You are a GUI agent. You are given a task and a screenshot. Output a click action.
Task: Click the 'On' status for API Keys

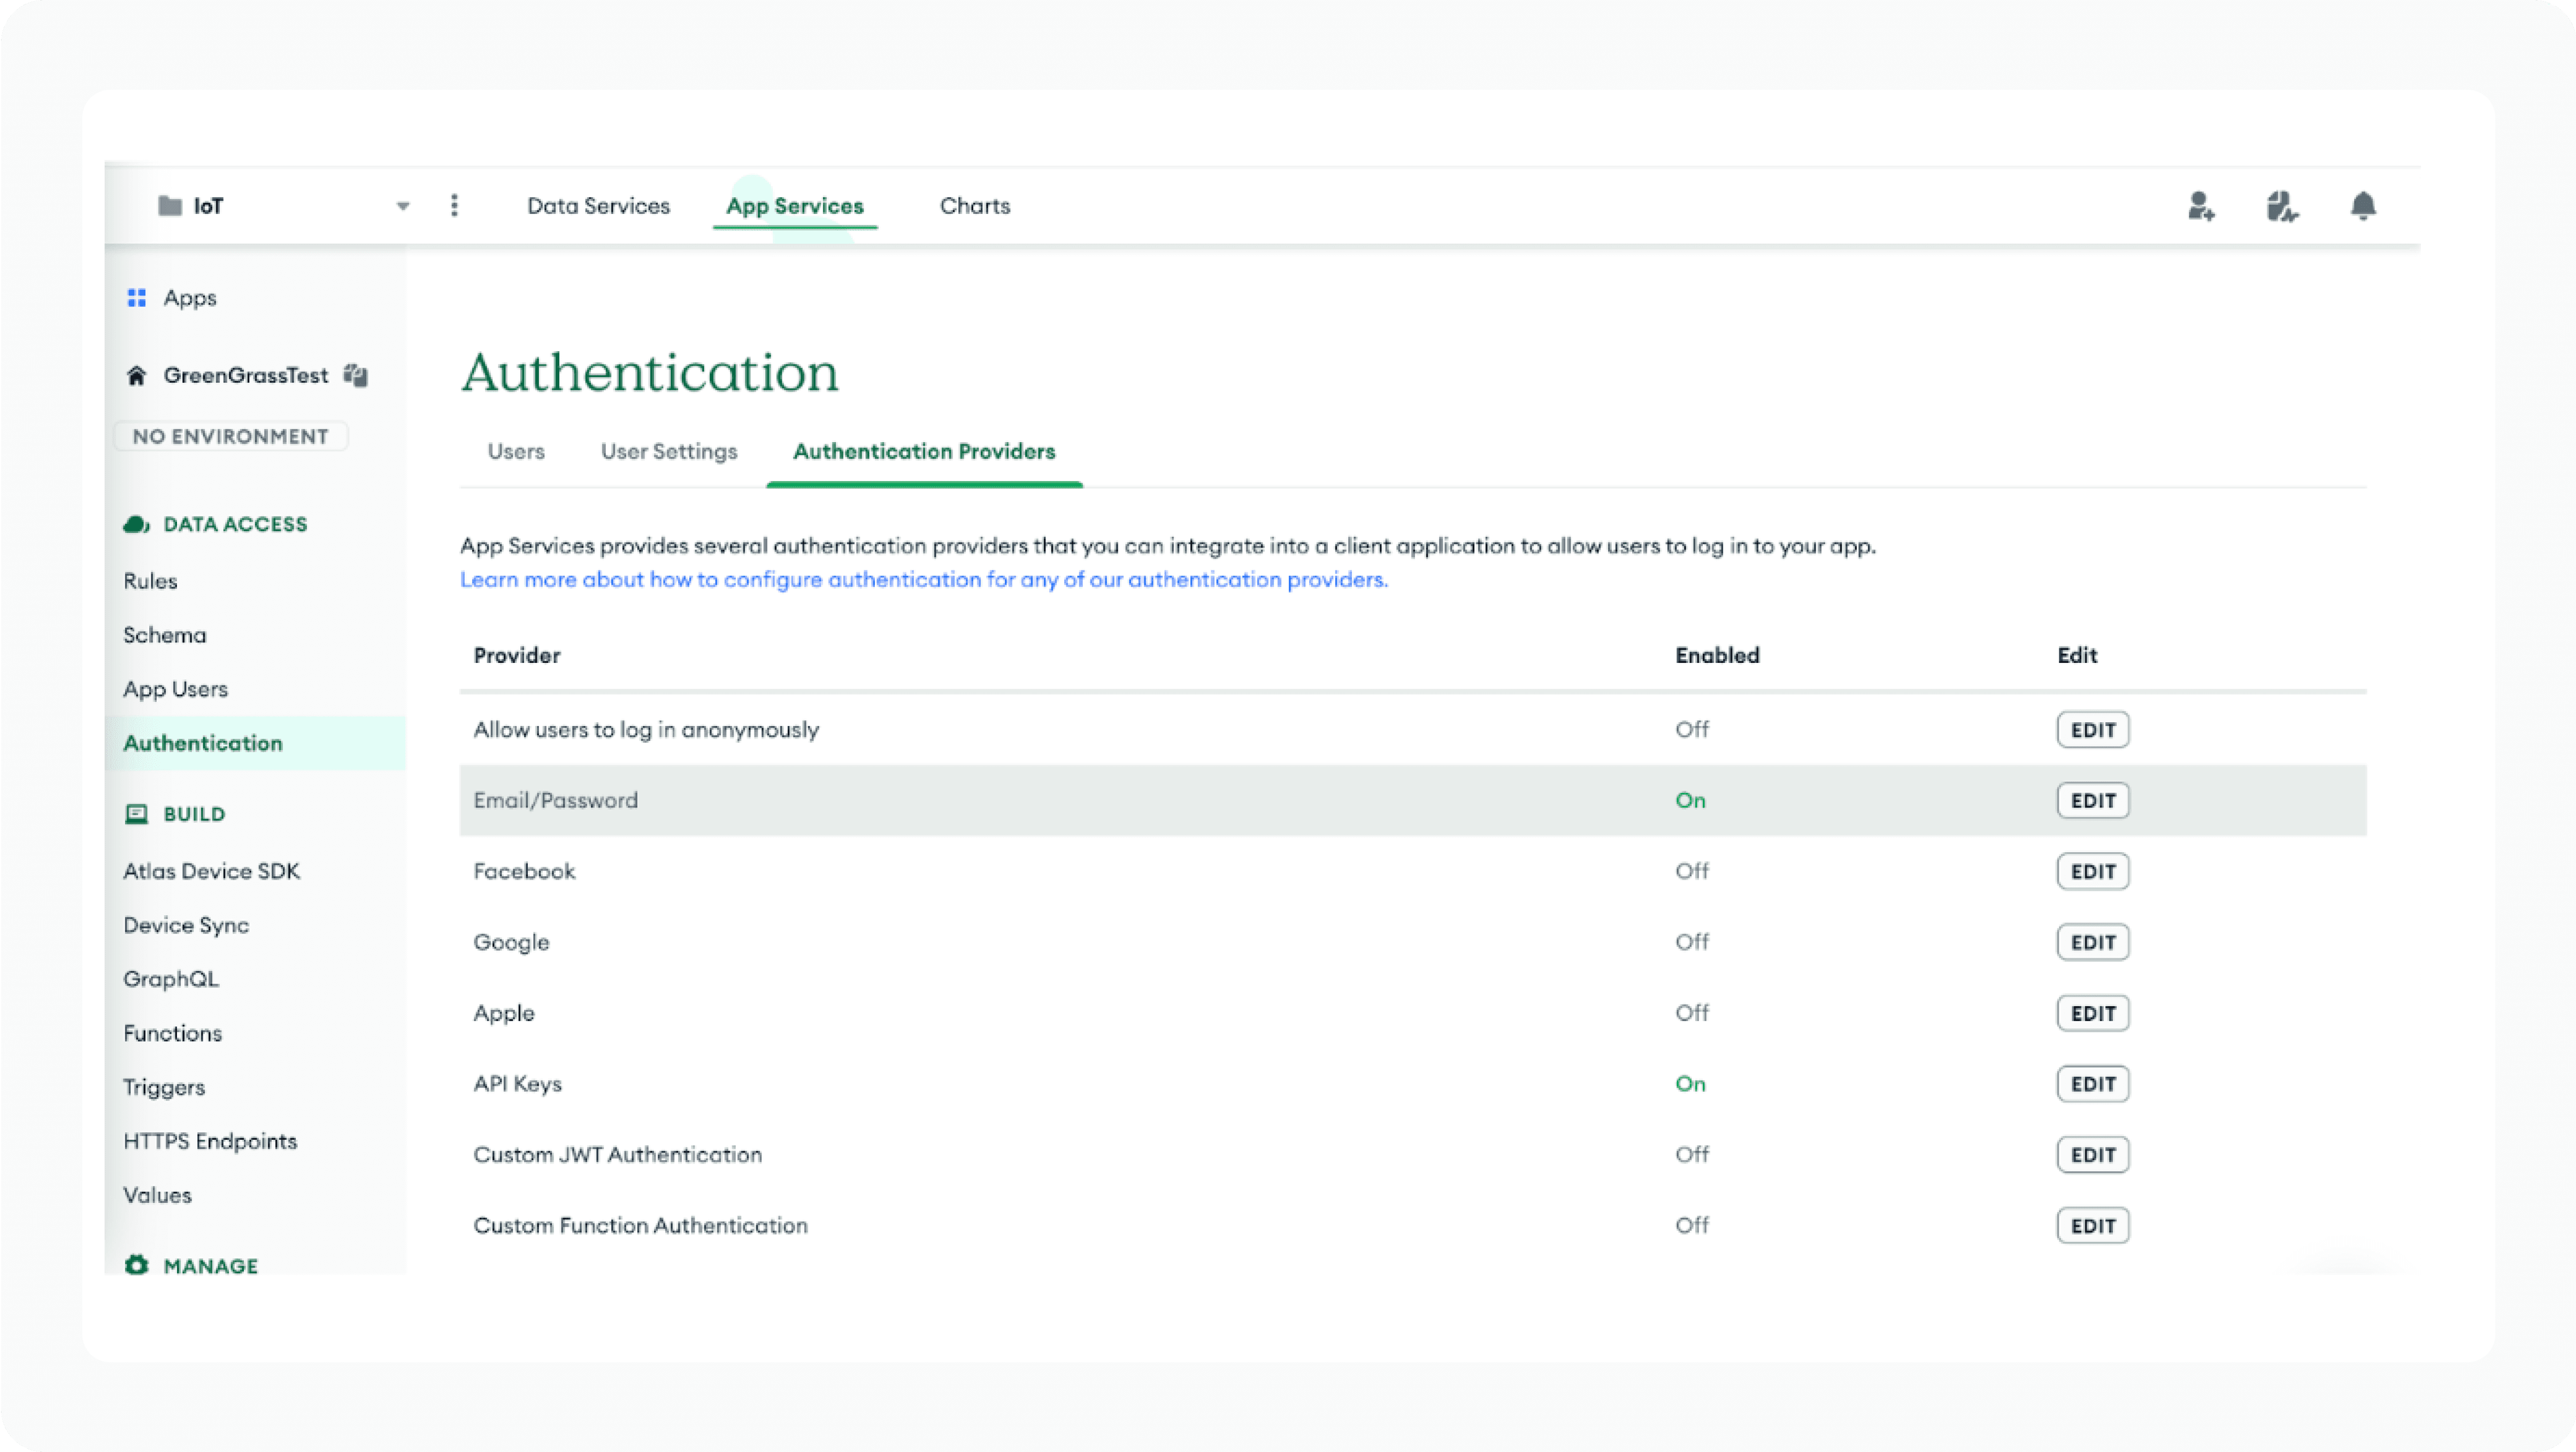coord(1690,1084)
